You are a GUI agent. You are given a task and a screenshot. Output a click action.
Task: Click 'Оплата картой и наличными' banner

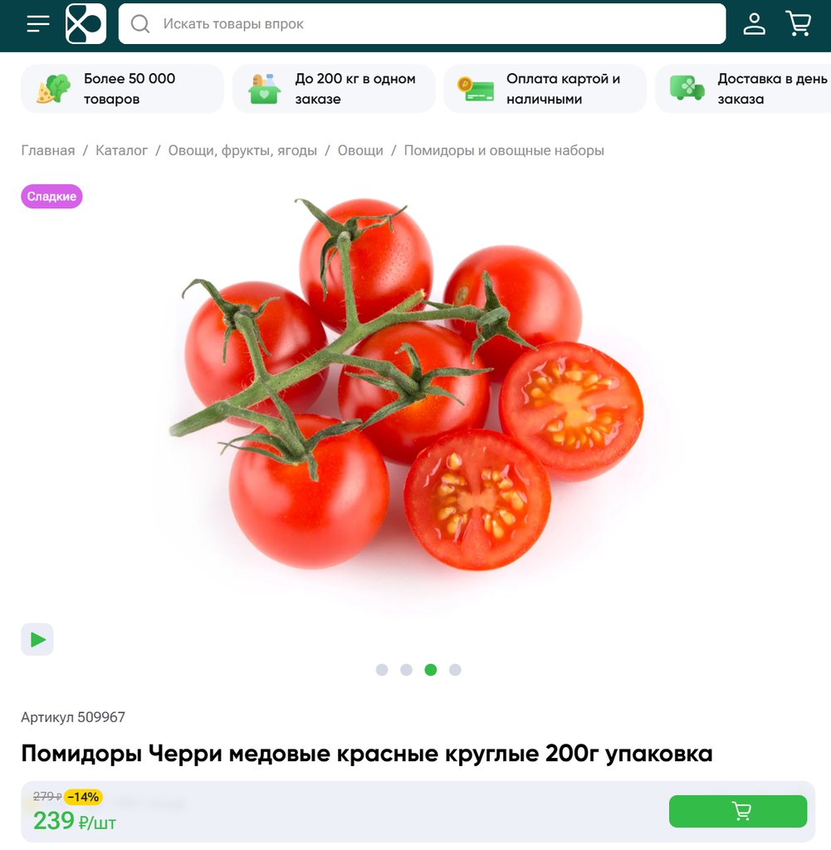pyautogui.click(x=545, y=88)
